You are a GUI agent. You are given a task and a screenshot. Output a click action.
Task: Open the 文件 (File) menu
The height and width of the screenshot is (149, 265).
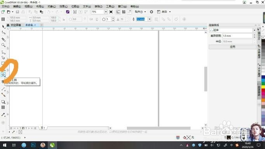click(x=5, y=7)
